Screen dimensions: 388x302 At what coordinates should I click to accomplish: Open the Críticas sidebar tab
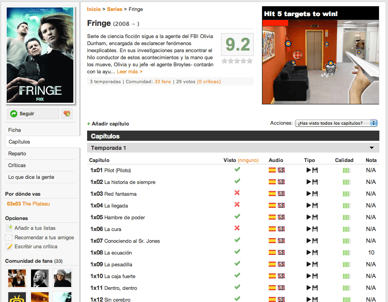pyautogui.click(x=17, y=165)
